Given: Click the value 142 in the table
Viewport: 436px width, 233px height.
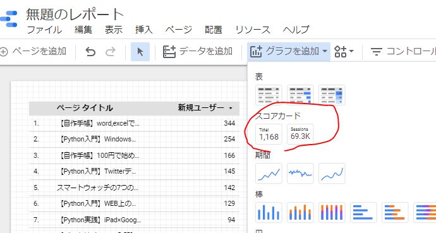Looking at the screenshot, I should coord(229,188).
